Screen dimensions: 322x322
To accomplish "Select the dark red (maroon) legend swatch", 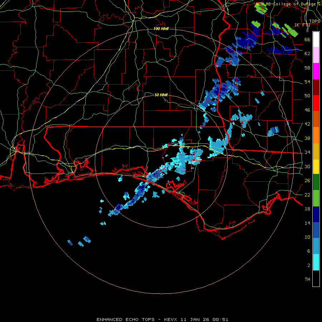I will [x=316, y=87].
